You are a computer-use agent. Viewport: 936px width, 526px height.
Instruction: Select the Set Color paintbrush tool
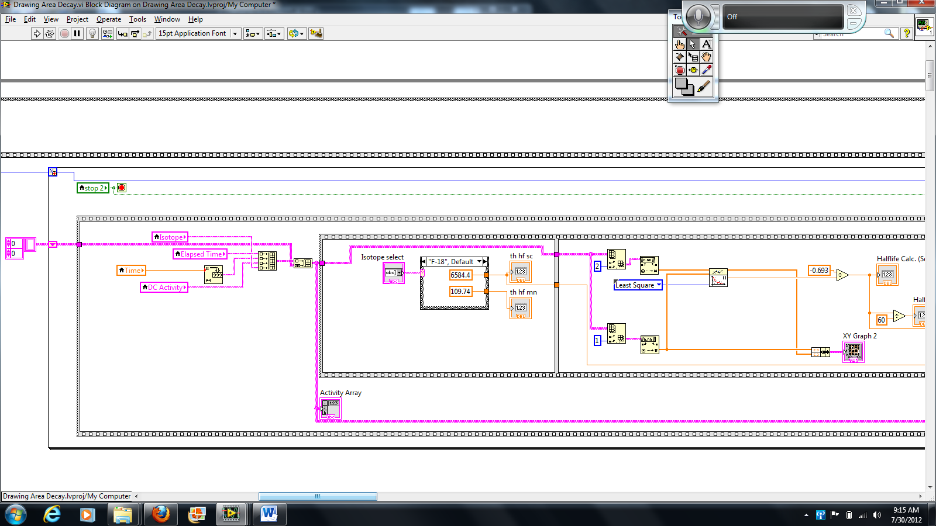(704, 87)
